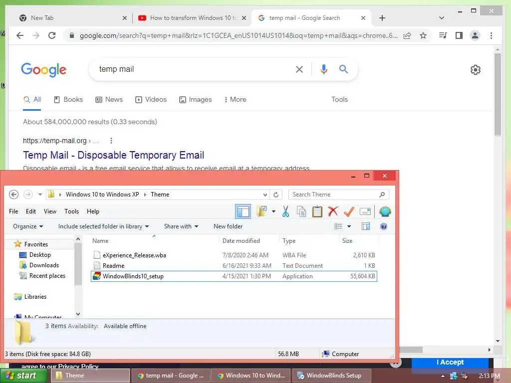Open Google search settings gear
The height and width of the screenshot is (383, 511).
476,70
